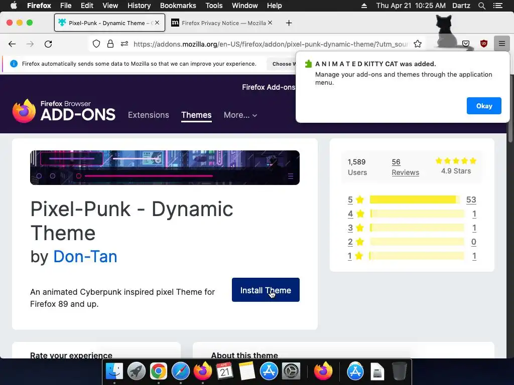Click the Pixel-Punk theme preview image
Image resolution: width=514 pixels, height=385 pixels.
165,167
